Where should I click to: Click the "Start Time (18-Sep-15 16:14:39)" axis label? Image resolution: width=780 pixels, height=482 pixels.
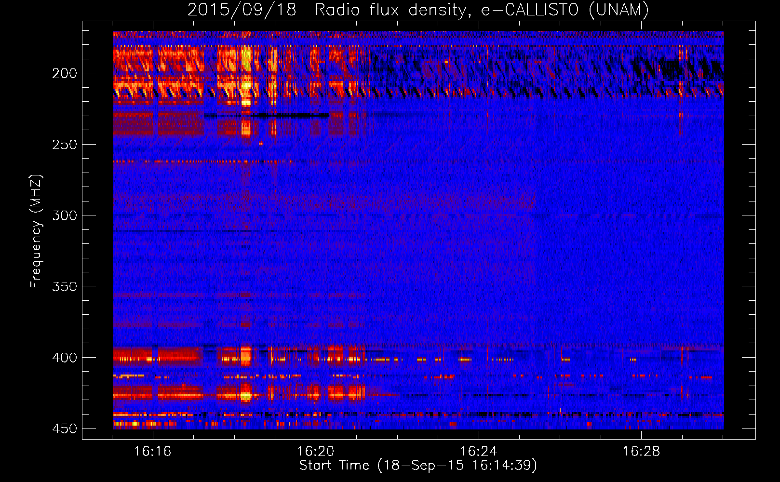[418, 466]
